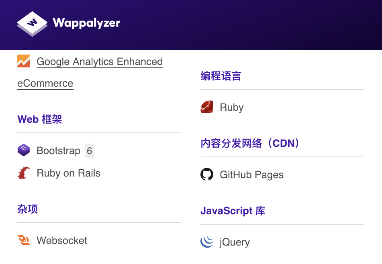Click the GitHub octocat icon
This screenshot has width=382, height=264.
207,174
